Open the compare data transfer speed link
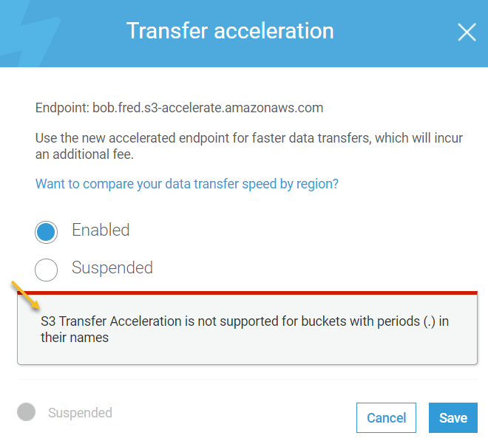This screenshot has height=444, width=488. (187, 184)
